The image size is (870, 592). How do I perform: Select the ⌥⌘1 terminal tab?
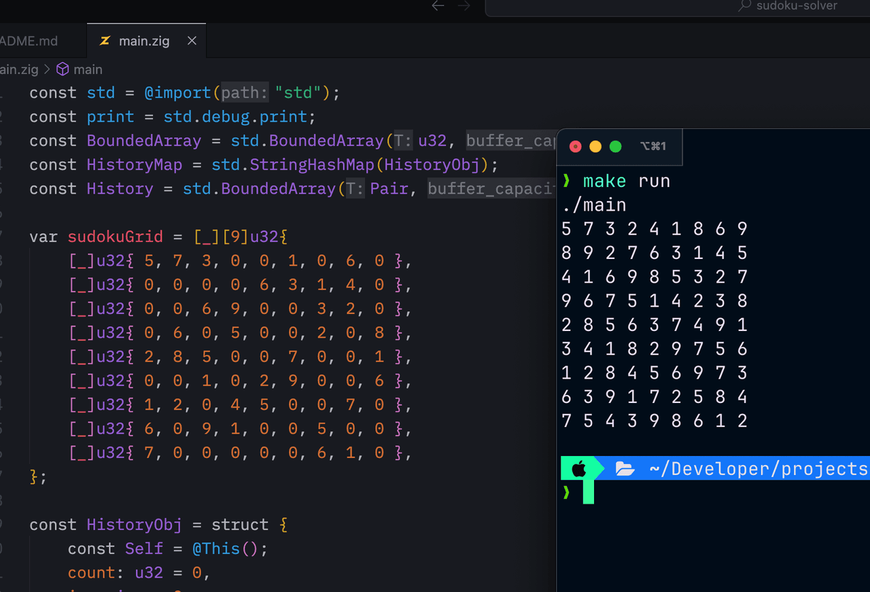pos(652,146)
